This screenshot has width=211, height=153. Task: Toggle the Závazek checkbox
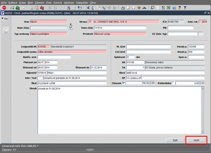pos(123,83)
